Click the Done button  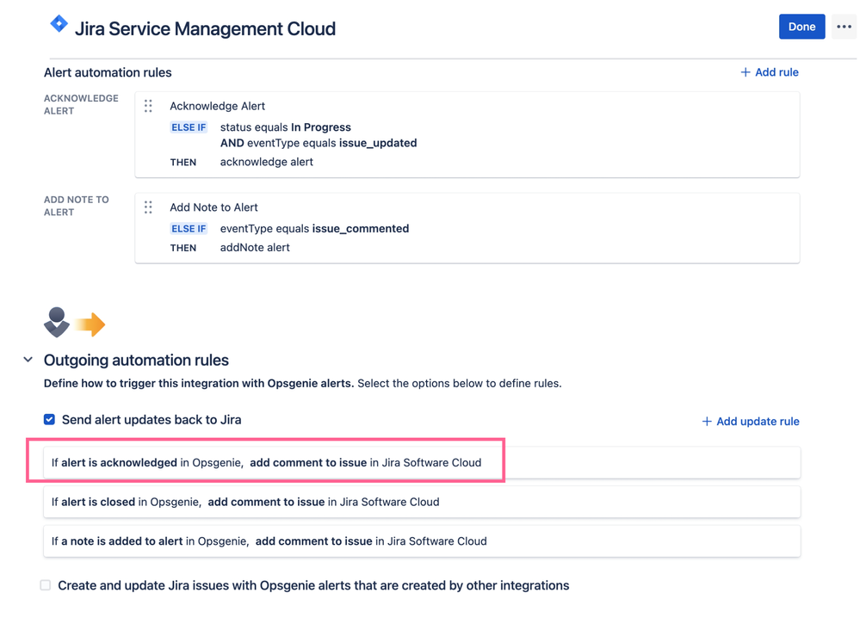pyautogui.click(x=801, y=27)
